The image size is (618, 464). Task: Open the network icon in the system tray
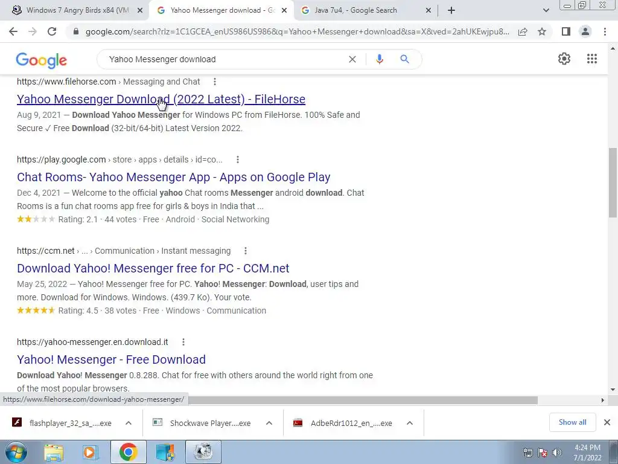[x=527, y=453]
